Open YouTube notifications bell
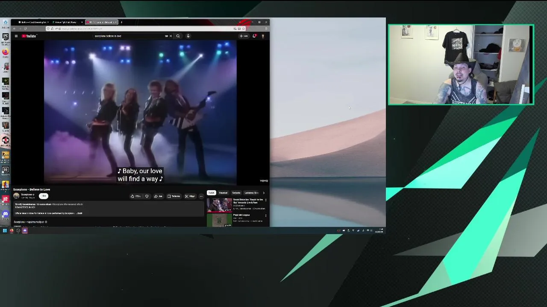This screenshot has width=547, height=307. (254, 36)
